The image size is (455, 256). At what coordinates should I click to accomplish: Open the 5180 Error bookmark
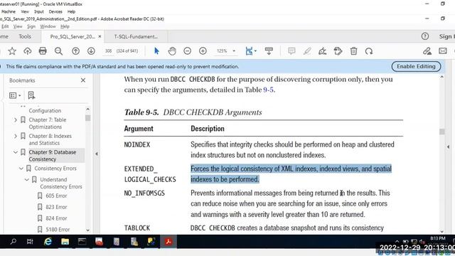point(58,230)
